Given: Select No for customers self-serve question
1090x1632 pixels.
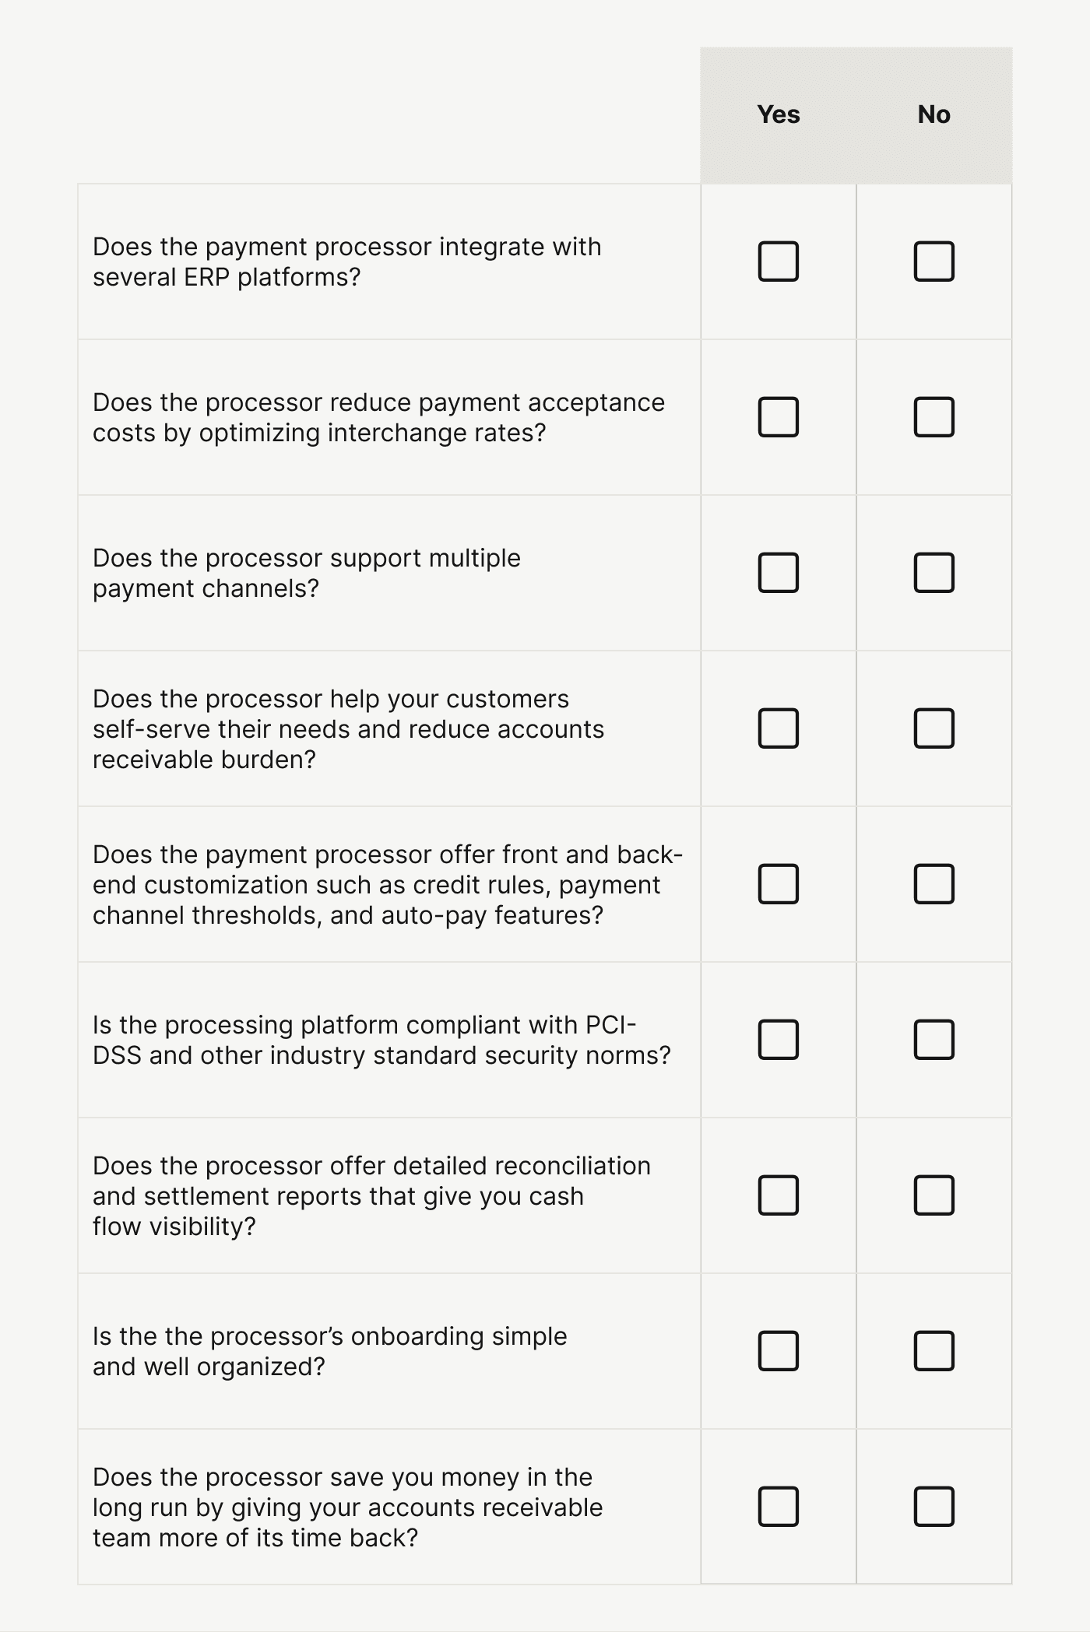Looking at the screenshot, I should [x=934, y=728].
